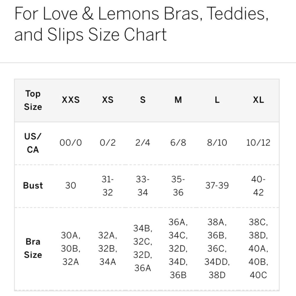
Task: Click the XS column header
Action: click(107, 100)
